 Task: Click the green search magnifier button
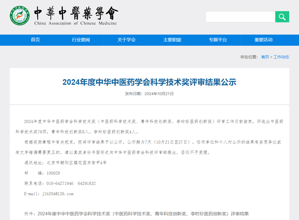click(x=282, y=17)
